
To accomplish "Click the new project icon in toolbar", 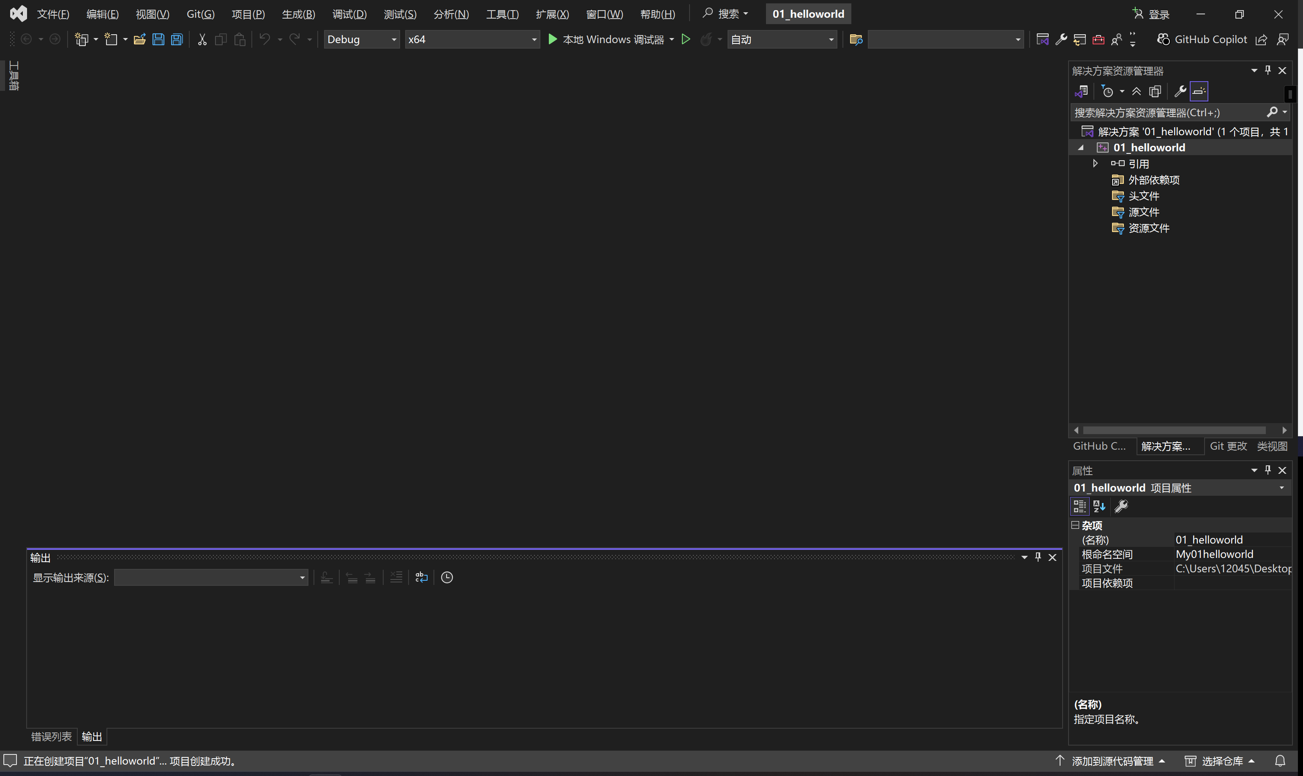I will click(x=82, y=39).
